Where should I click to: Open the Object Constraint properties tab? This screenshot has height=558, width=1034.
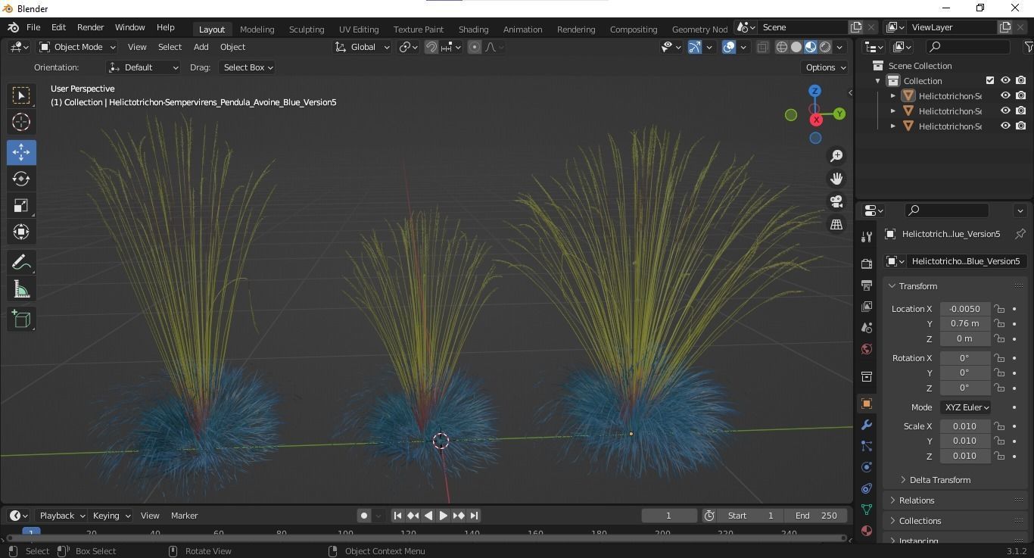coord(867,488)
